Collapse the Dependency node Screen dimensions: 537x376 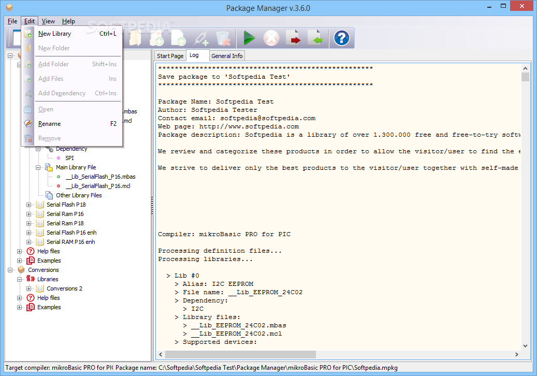point(38,149)
